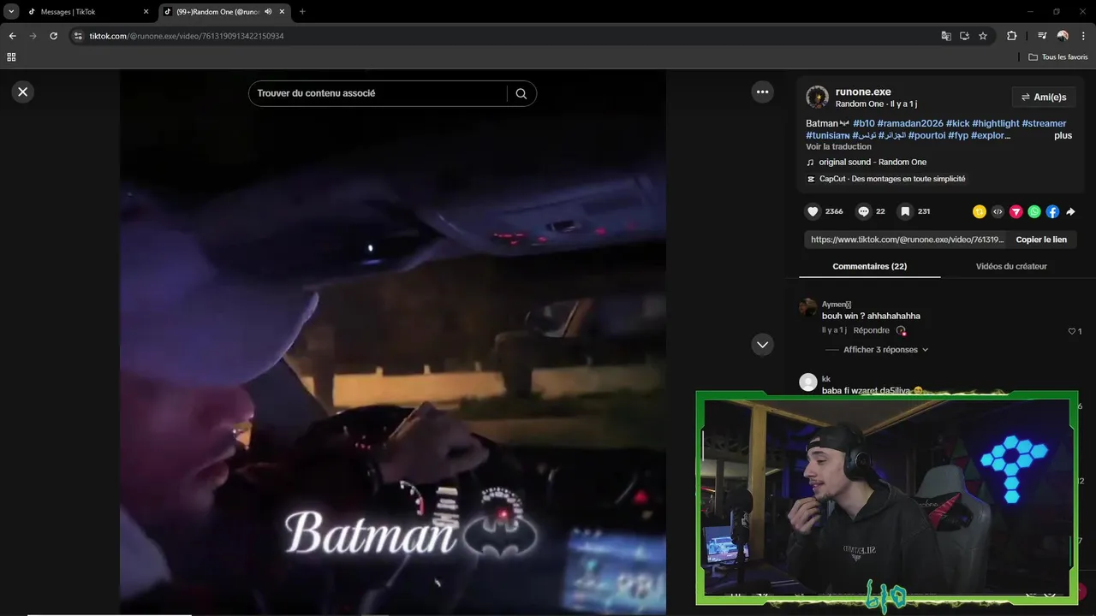Screen dimensions: 1096x616
Task: Click Google Translate page icon
Action: click(x=946, y=36)
